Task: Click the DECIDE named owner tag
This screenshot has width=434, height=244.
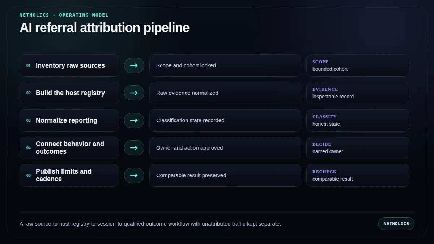Action: click(358, 148)
